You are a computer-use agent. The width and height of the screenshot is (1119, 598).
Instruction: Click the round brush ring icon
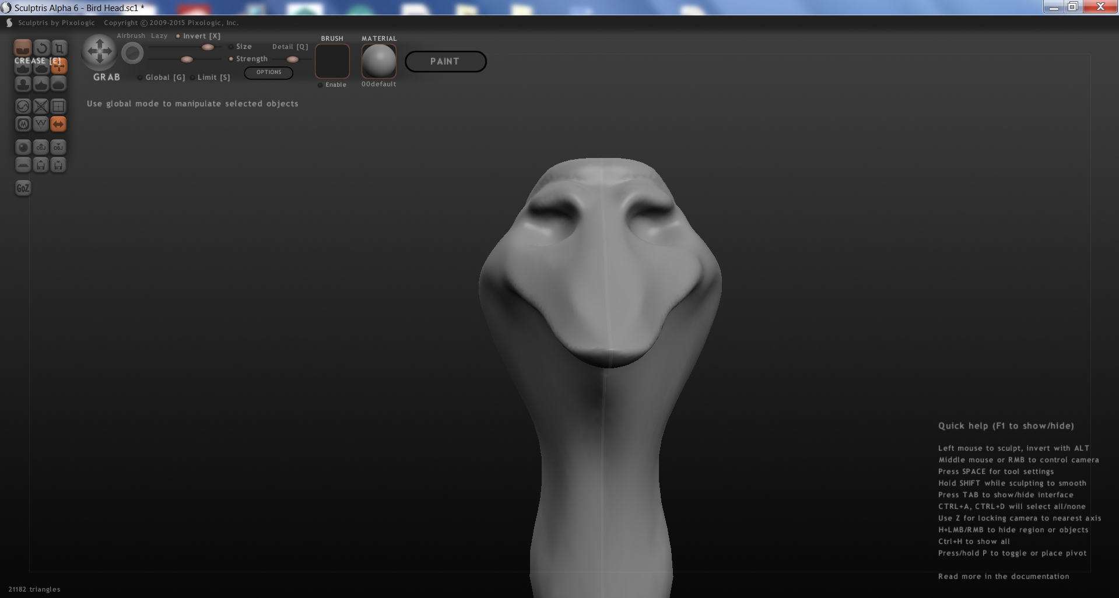coord(132,53)
